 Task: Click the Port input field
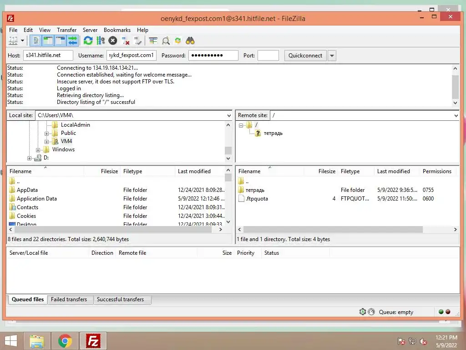[268, 55]
